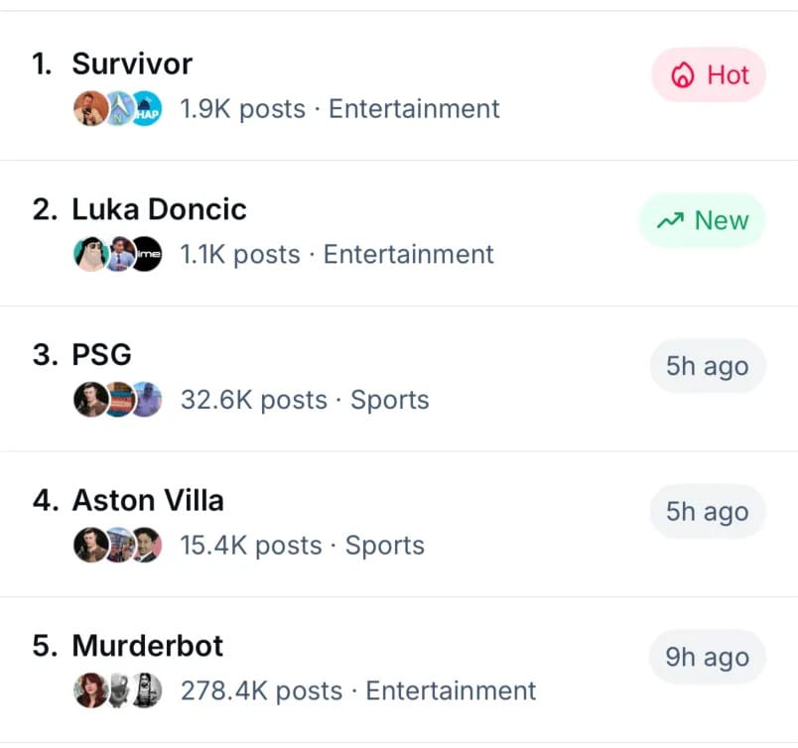Click the Hot flame badge
This screenshot has height=748, width=798.
click(709, 75)
